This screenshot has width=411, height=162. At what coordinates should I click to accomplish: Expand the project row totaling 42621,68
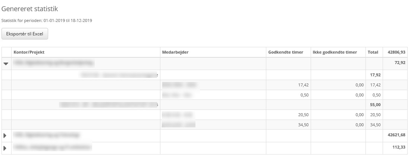point(5,136)
